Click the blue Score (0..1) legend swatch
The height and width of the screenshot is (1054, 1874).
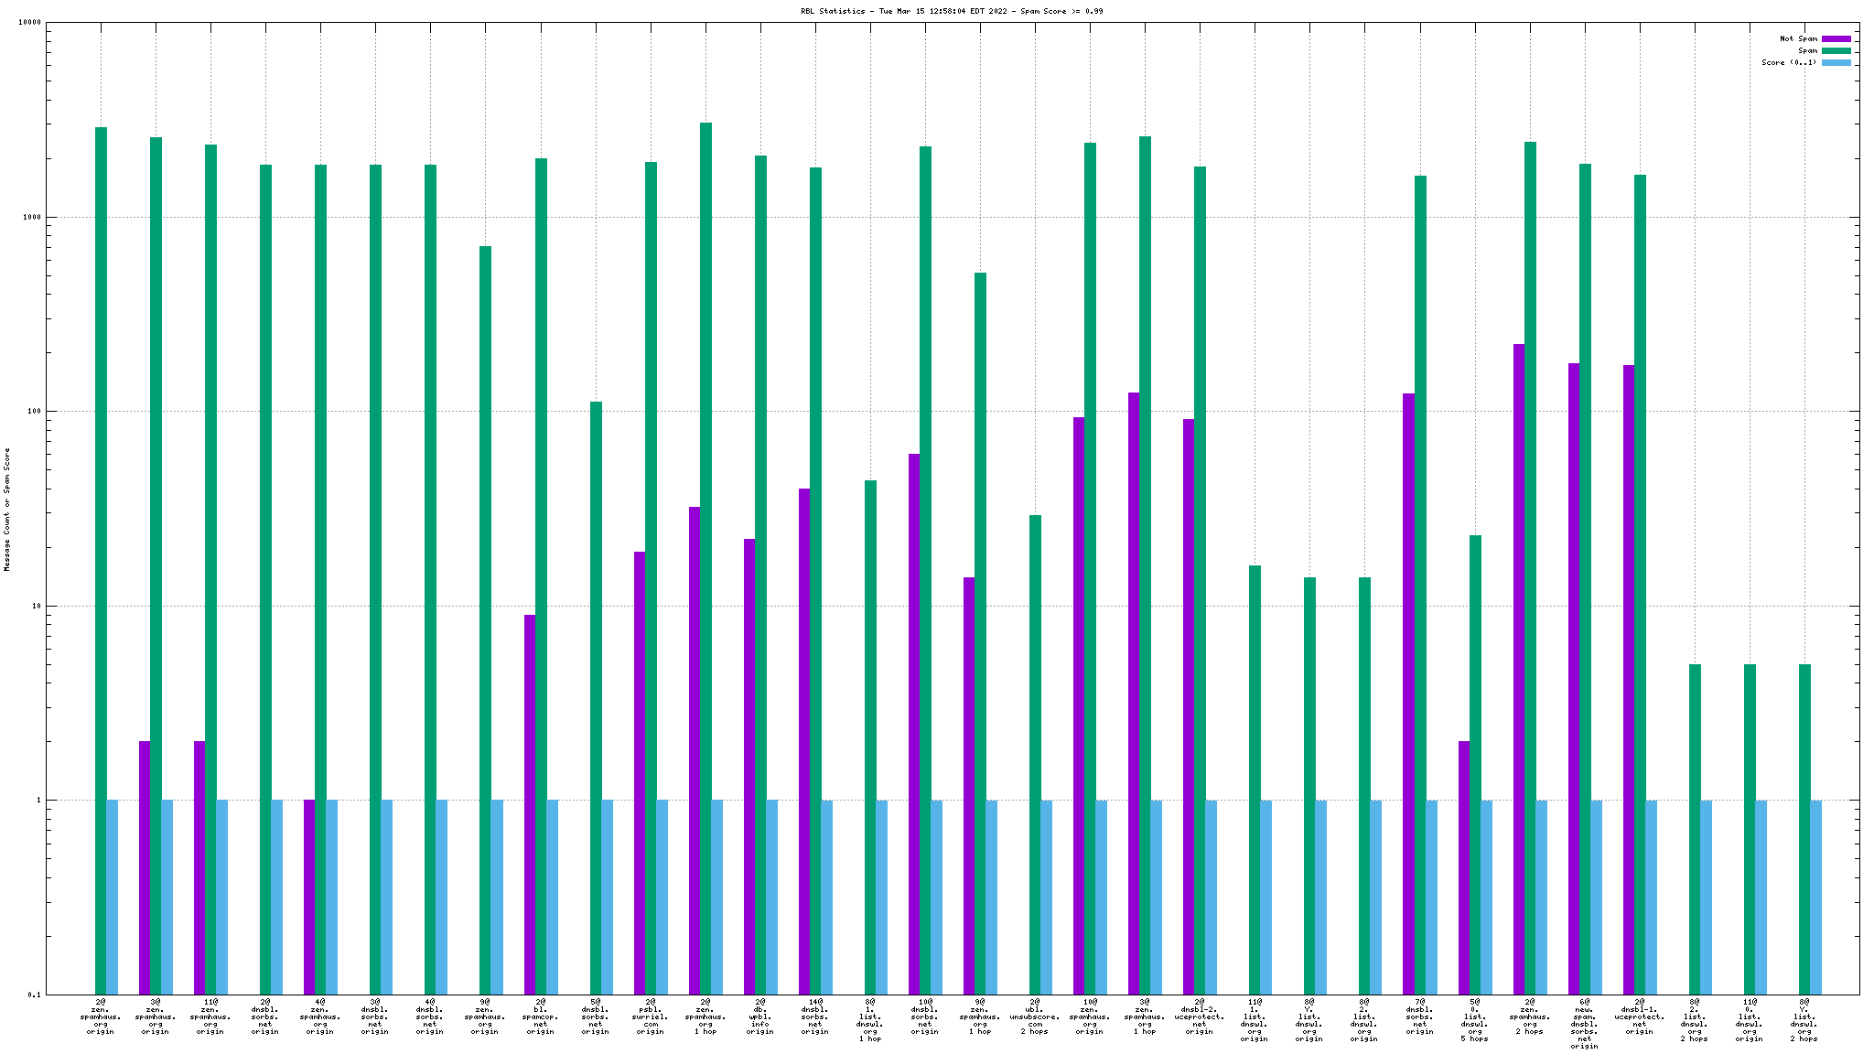tap(1836, 62)
